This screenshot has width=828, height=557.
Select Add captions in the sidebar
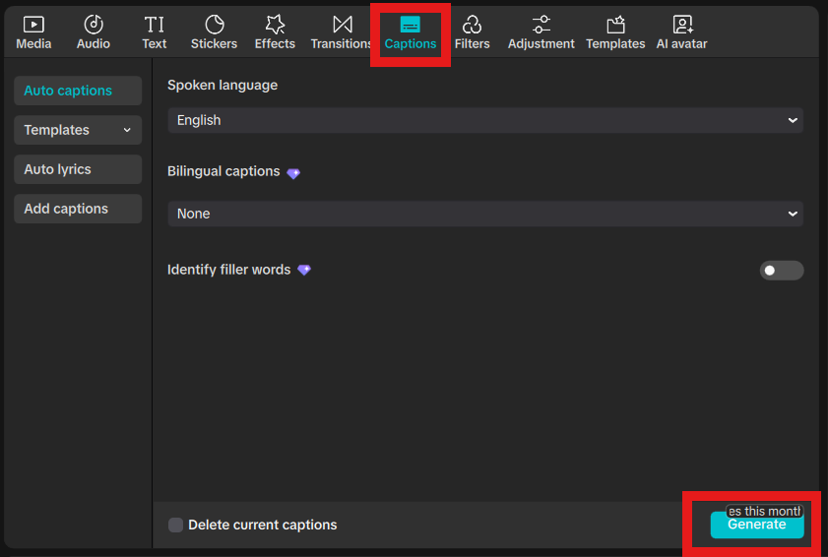[78, 209]
